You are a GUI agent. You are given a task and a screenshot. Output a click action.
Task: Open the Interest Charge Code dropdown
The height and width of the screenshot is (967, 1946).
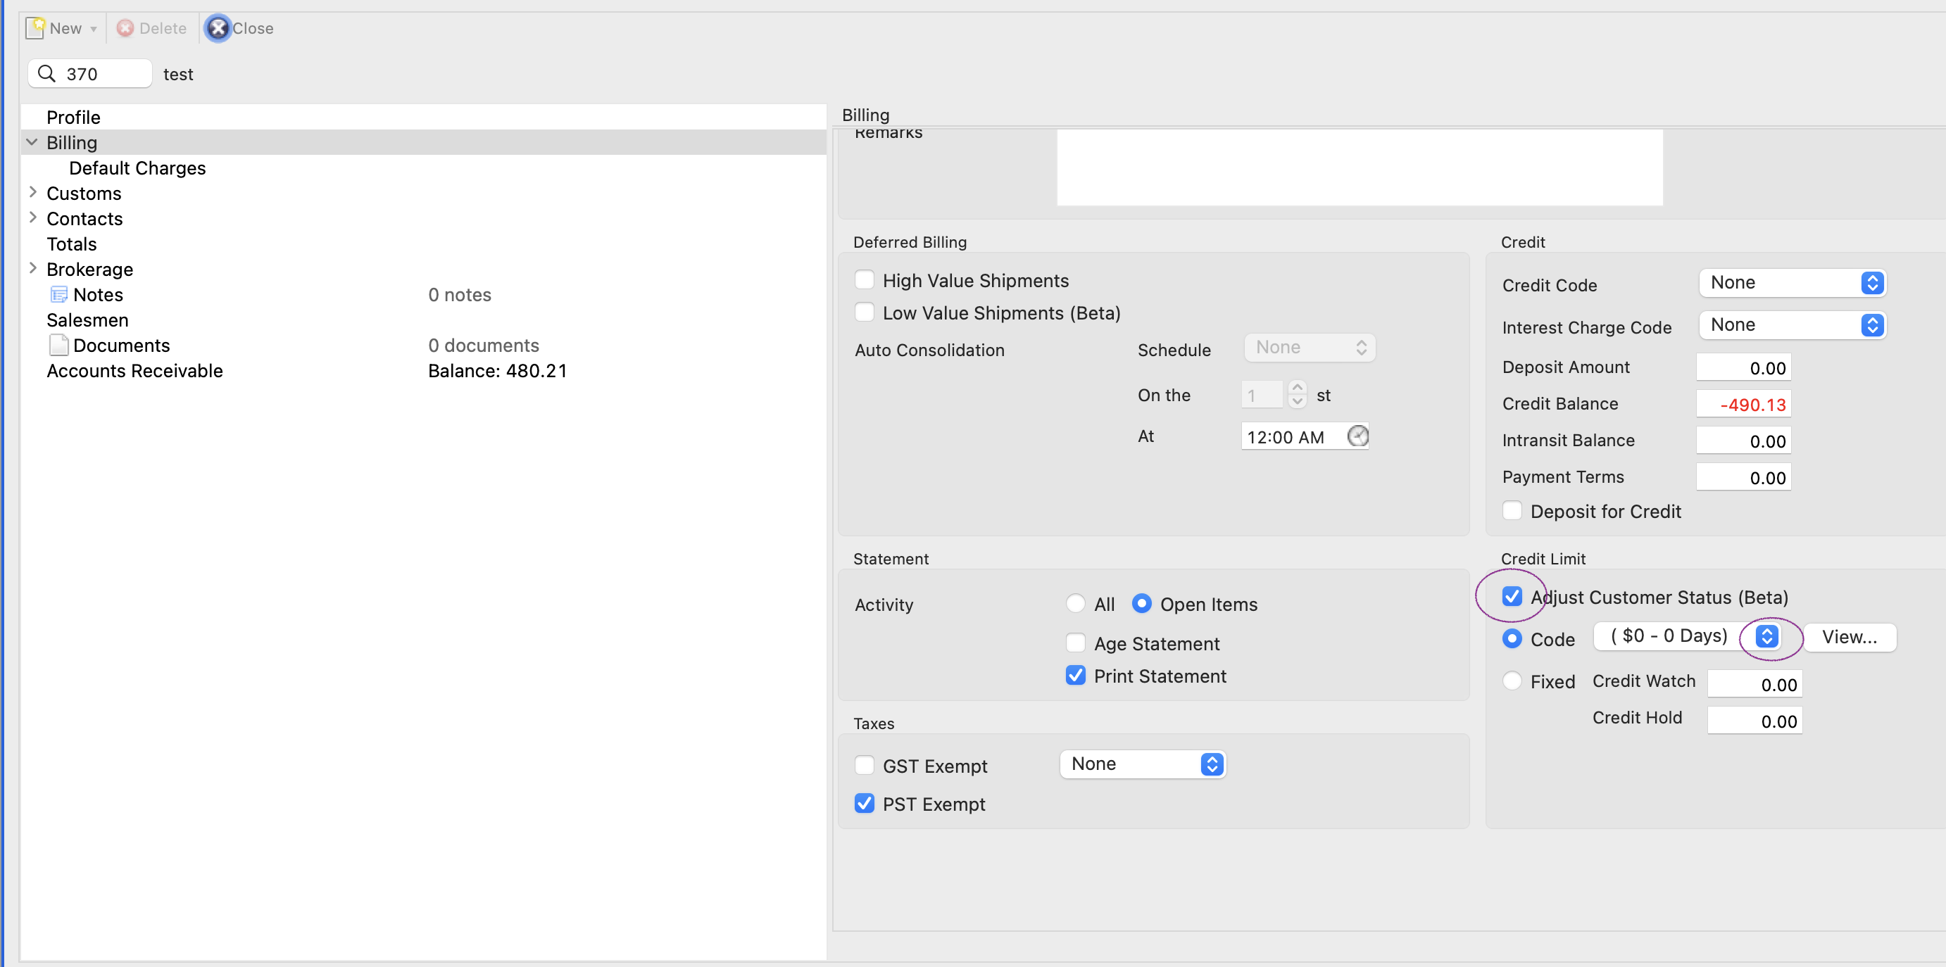click(x=1792, y=325)
